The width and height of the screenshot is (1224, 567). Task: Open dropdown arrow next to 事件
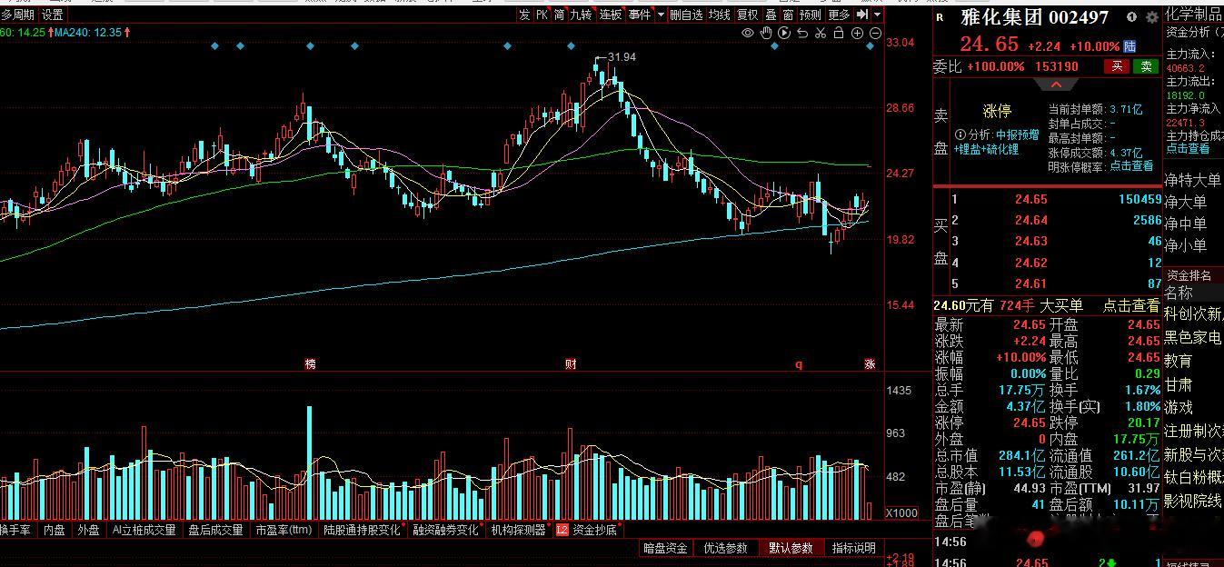[x=661, y=14]
